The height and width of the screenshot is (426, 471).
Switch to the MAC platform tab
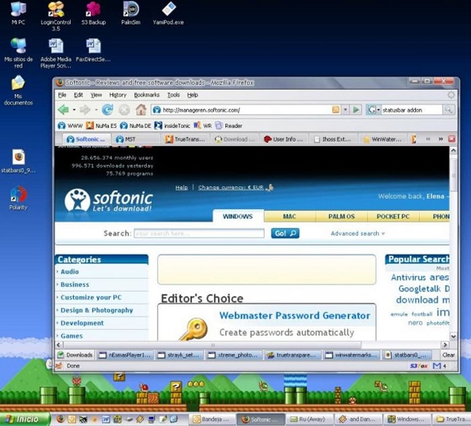tap(289, 216)
